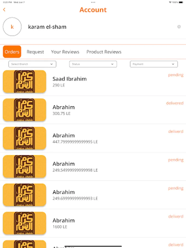This screenshot has width=186, height=248.
Task: Open the logo thumbnail of 249.54999999999998 LE order
Action: (x=25, y=166)
